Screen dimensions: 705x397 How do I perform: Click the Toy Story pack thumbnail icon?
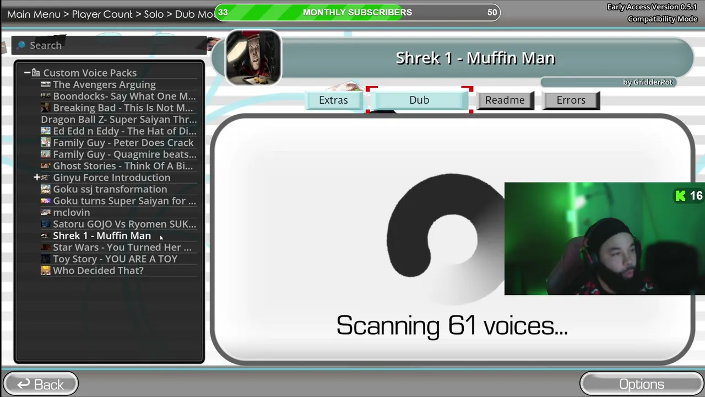point(46,259)
